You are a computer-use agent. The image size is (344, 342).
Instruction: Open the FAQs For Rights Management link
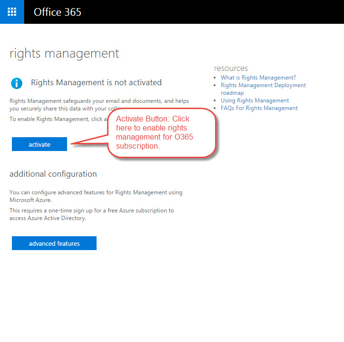tap(259, 108)
